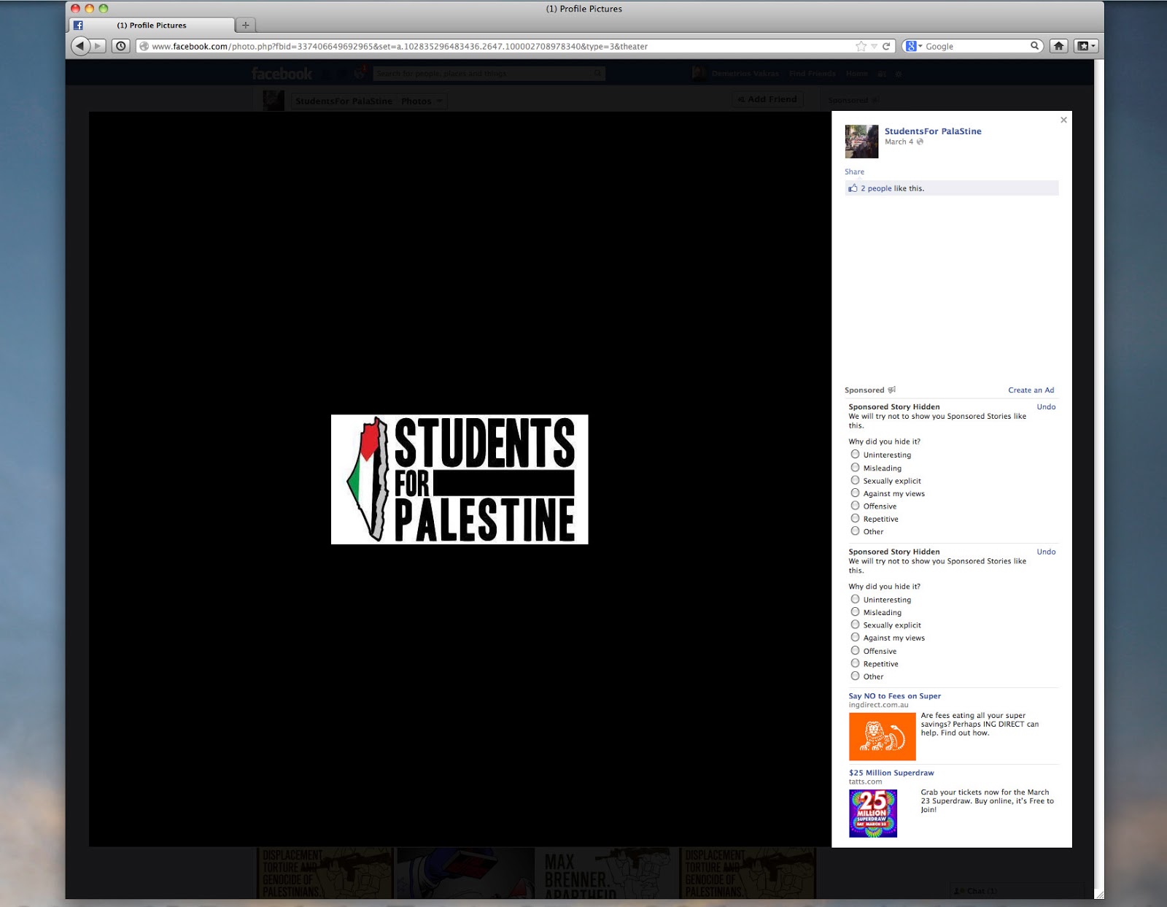The width and height of the screenshot is (1167, 907).
Task: Open the bookmarks toolbar button dropdown
Action: click(x=1086, y=46)
